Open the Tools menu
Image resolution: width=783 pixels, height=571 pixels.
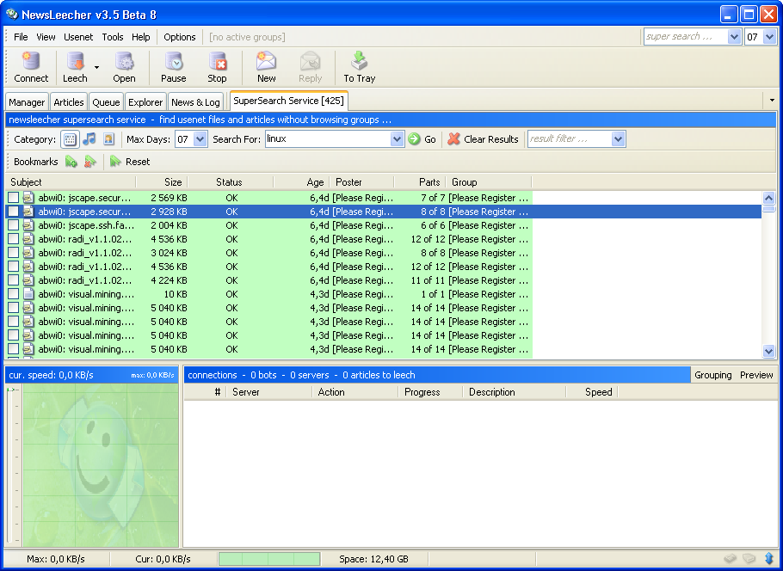[113, 37]
